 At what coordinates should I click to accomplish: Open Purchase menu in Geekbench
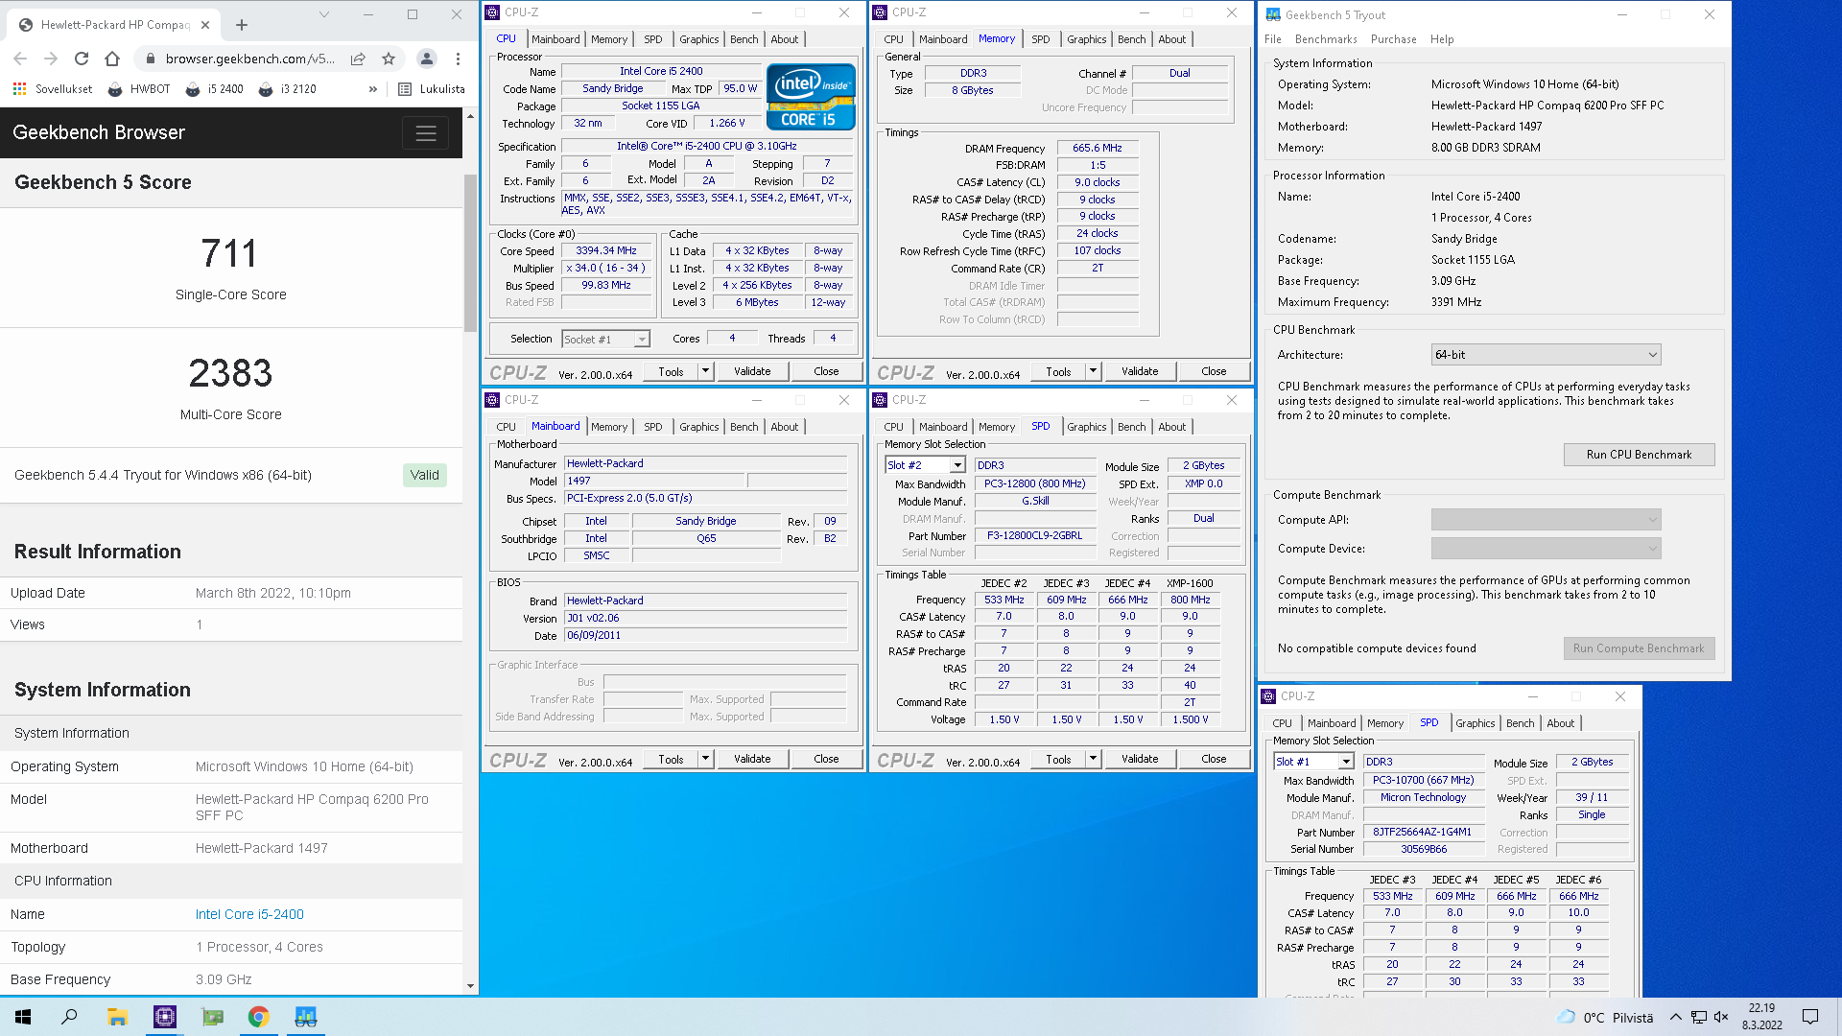coord(1393,39)
